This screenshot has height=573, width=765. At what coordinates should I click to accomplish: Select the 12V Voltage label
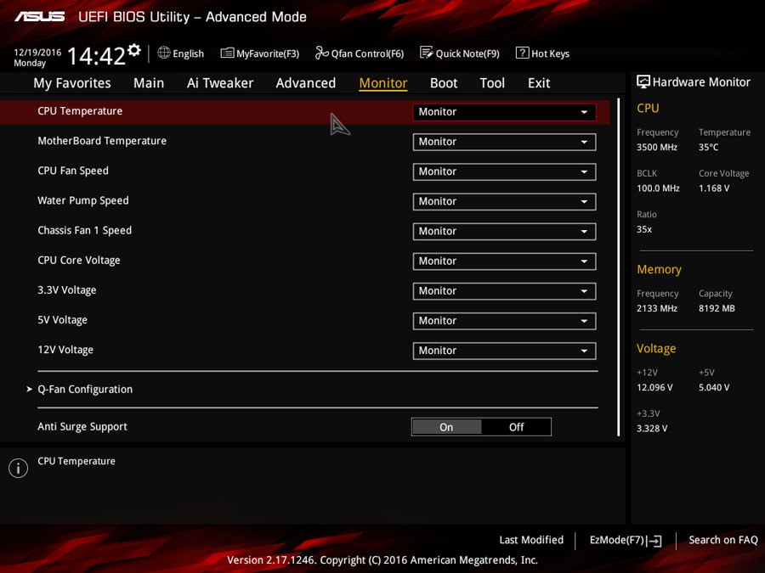pos(65,350)
